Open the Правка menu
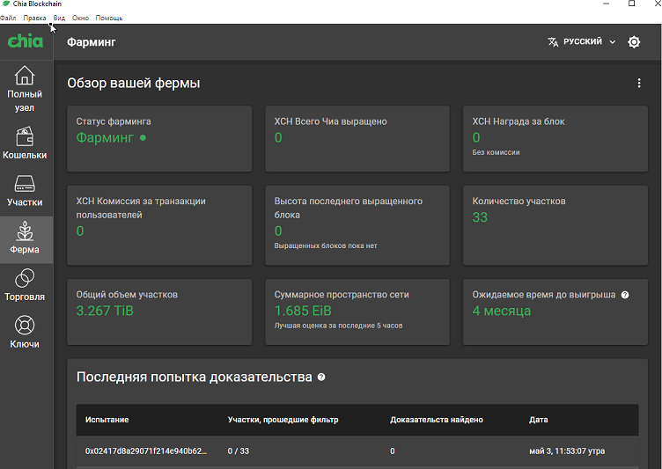Screen dimensions: 662x469 click(x=34, y=18)
